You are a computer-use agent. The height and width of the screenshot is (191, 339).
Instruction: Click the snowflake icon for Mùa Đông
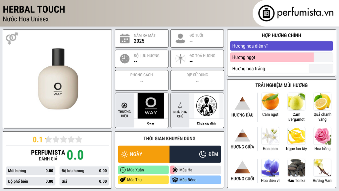(x=175, y=180)
